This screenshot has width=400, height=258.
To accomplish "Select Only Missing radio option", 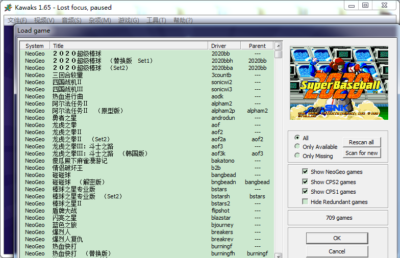I will coord(297,156).
